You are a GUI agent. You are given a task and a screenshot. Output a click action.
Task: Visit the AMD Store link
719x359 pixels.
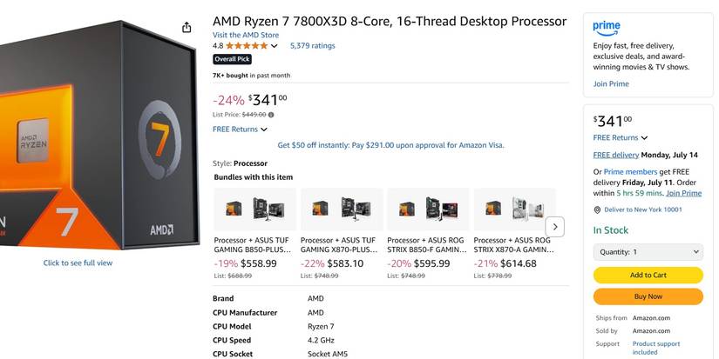coord(246,35)
